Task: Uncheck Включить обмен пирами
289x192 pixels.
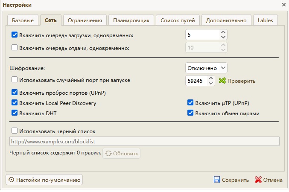Action: pyautogui.click(x=190, y=113)
